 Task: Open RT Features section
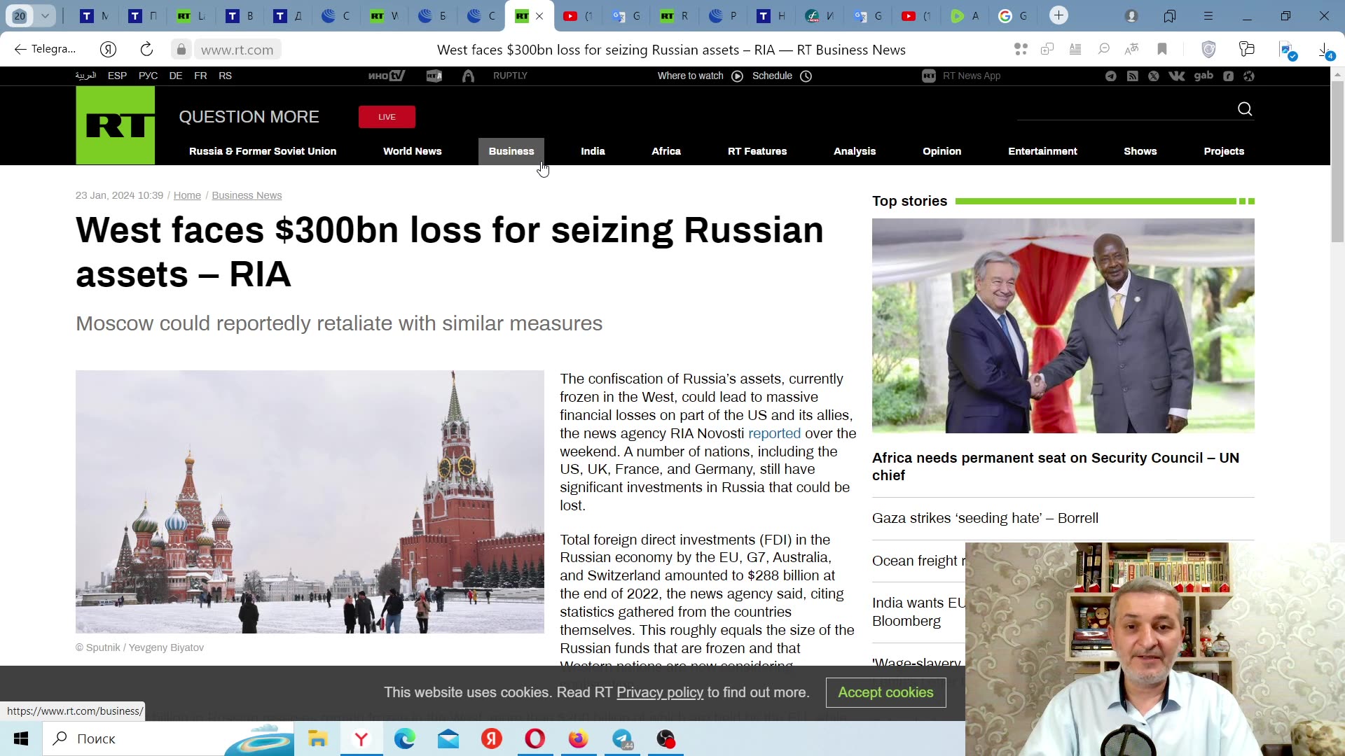757,151
